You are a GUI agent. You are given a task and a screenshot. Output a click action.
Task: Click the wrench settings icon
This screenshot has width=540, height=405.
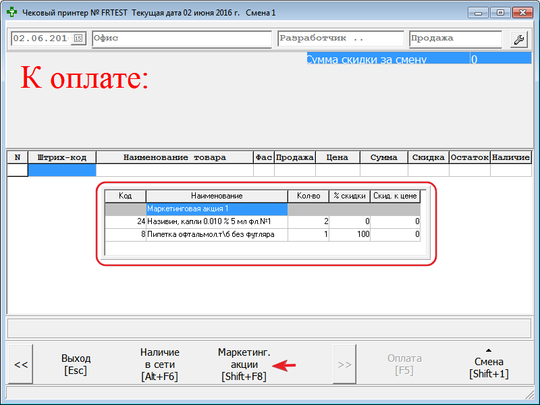pyautogui.click(x=519, y=39)
